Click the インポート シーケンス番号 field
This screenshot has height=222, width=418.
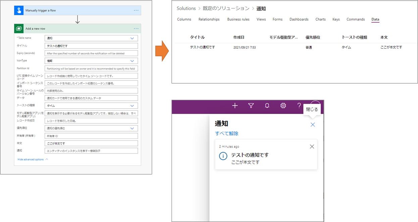(91, 83)
